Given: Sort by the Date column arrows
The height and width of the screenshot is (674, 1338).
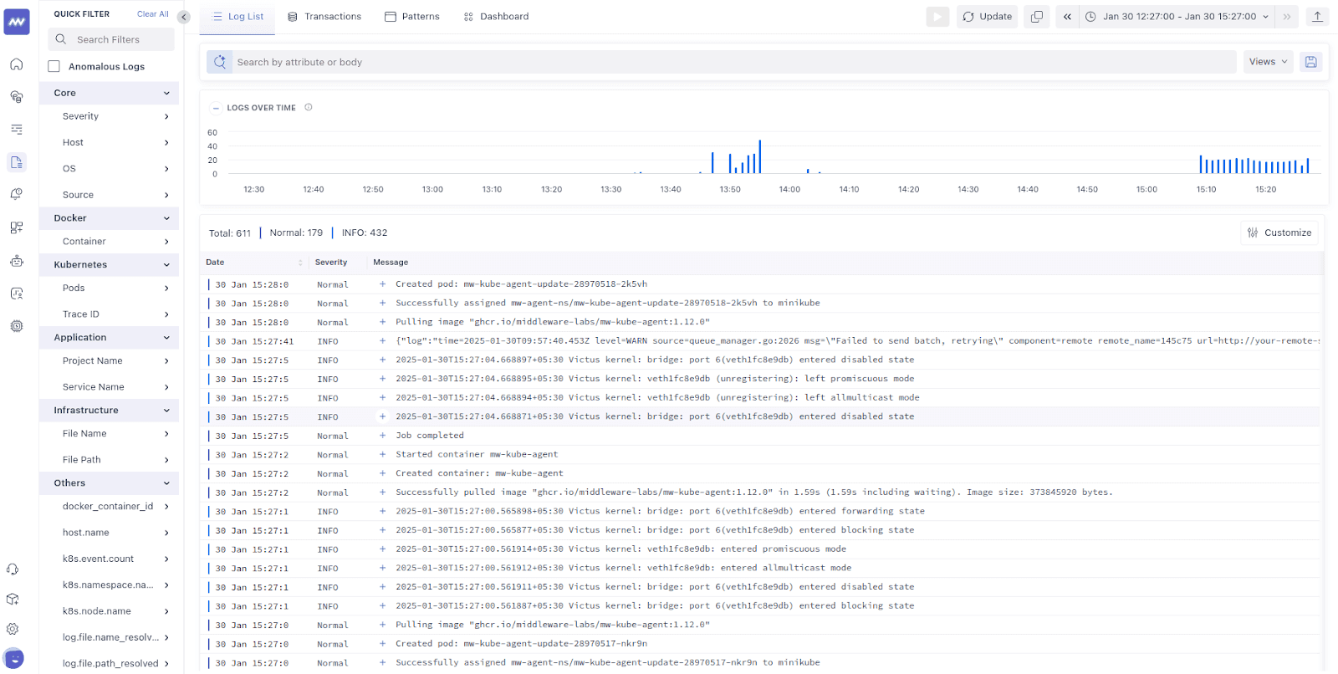Looking at the screenshot, I should [x=300, y=263].
